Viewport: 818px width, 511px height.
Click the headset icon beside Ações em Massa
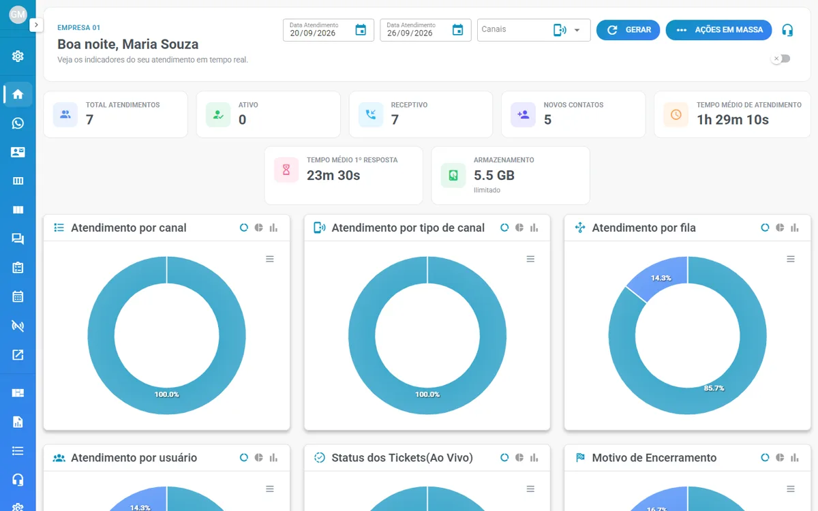tap(787, 30)
